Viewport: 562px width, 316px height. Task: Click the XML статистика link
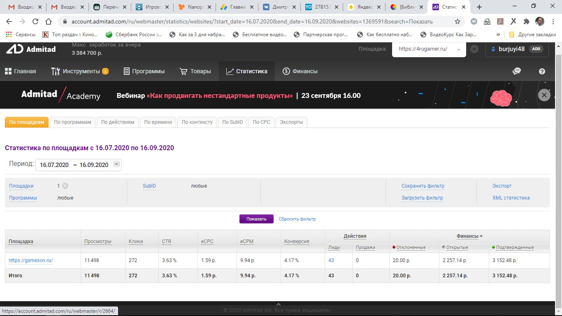[511, 198]
